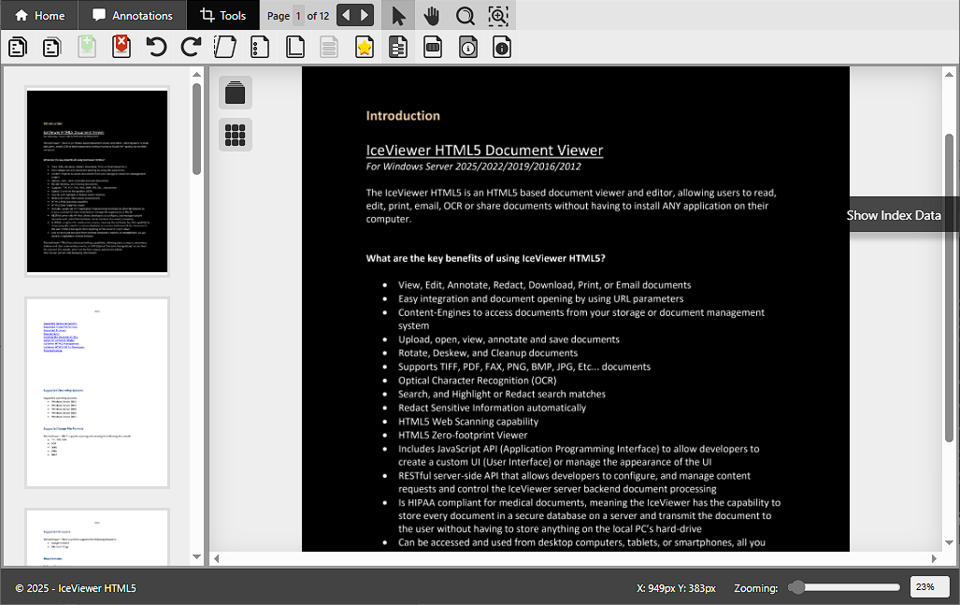Screen dimensions: 960x605
Task: Go to the next page arrow
Action: click(365, 15)
